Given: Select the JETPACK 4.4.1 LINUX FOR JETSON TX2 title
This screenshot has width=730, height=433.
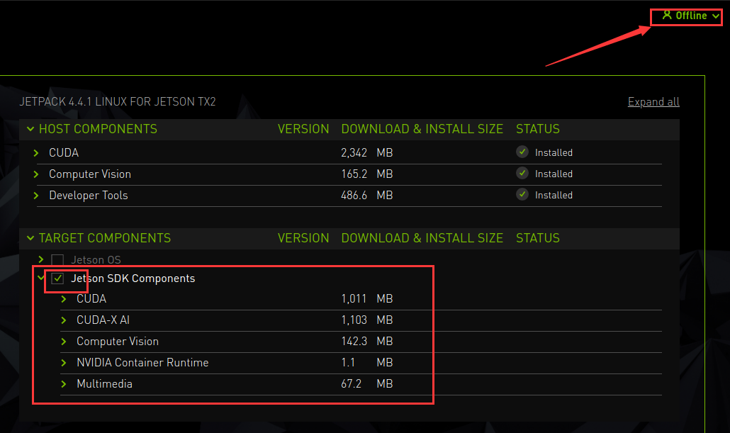Looking at the screenshot, I should point(118,101).
